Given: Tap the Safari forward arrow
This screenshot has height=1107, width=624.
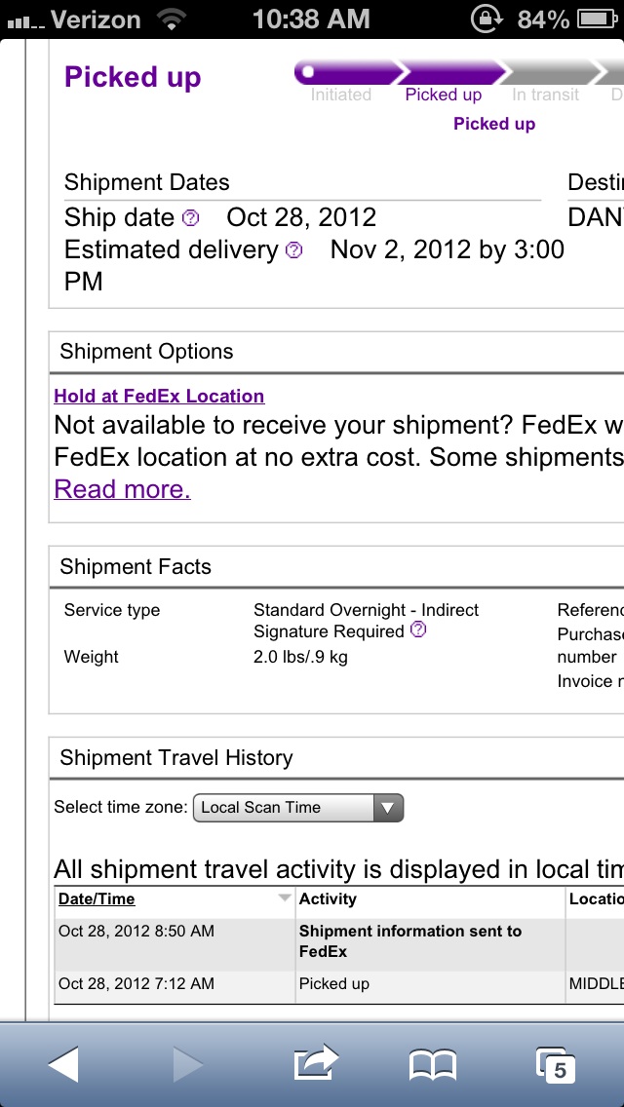Looking at the screenshot, I should click(188, 1064).
